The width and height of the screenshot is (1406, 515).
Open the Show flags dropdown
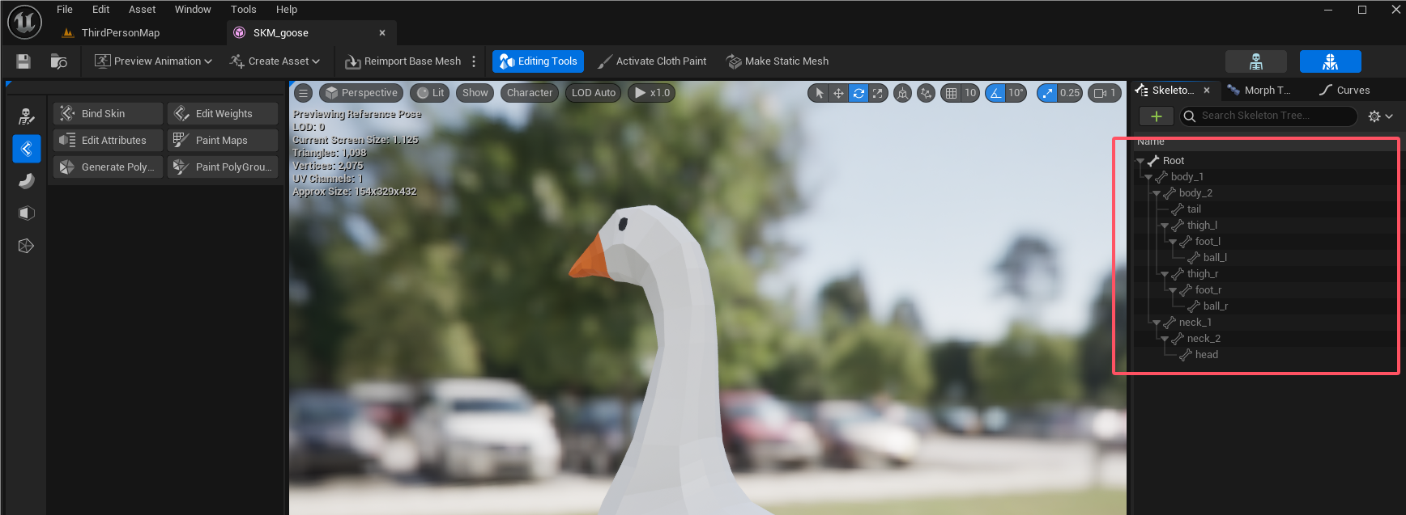[475, 93]
